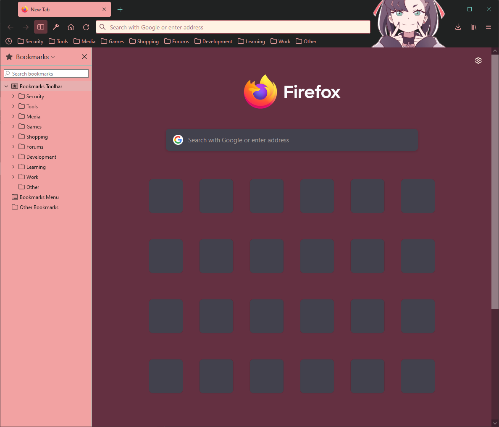Click the Forward navigation arrow
The width and height of the screenshot is (499, 427).
coord(26,27)
